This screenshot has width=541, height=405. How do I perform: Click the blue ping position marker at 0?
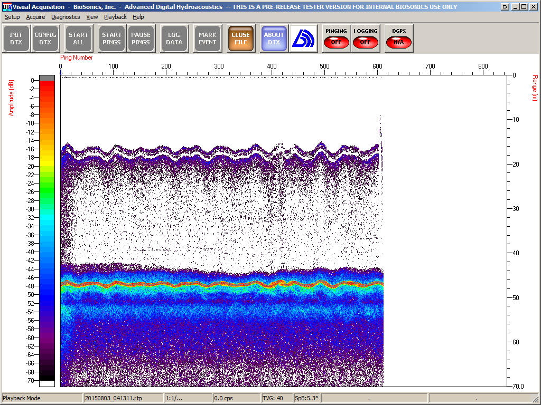[61, 71]
